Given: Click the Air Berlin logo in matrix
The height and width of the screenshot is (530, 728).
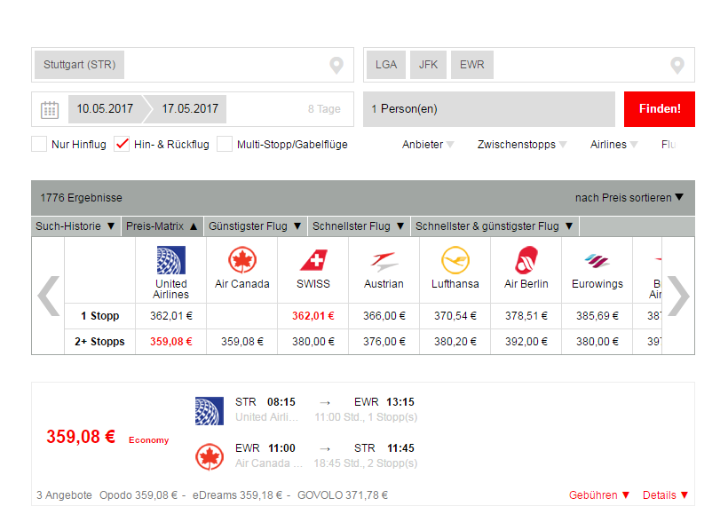Looking at the screenshot, I should pyautogui.click(x=526, y=260).
